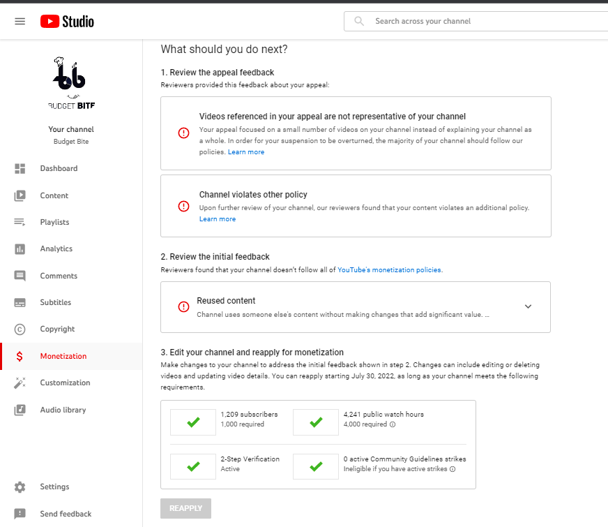Expand the Reused content chevron
Viewport: 608px width, 527px height.
coord(528,306)
